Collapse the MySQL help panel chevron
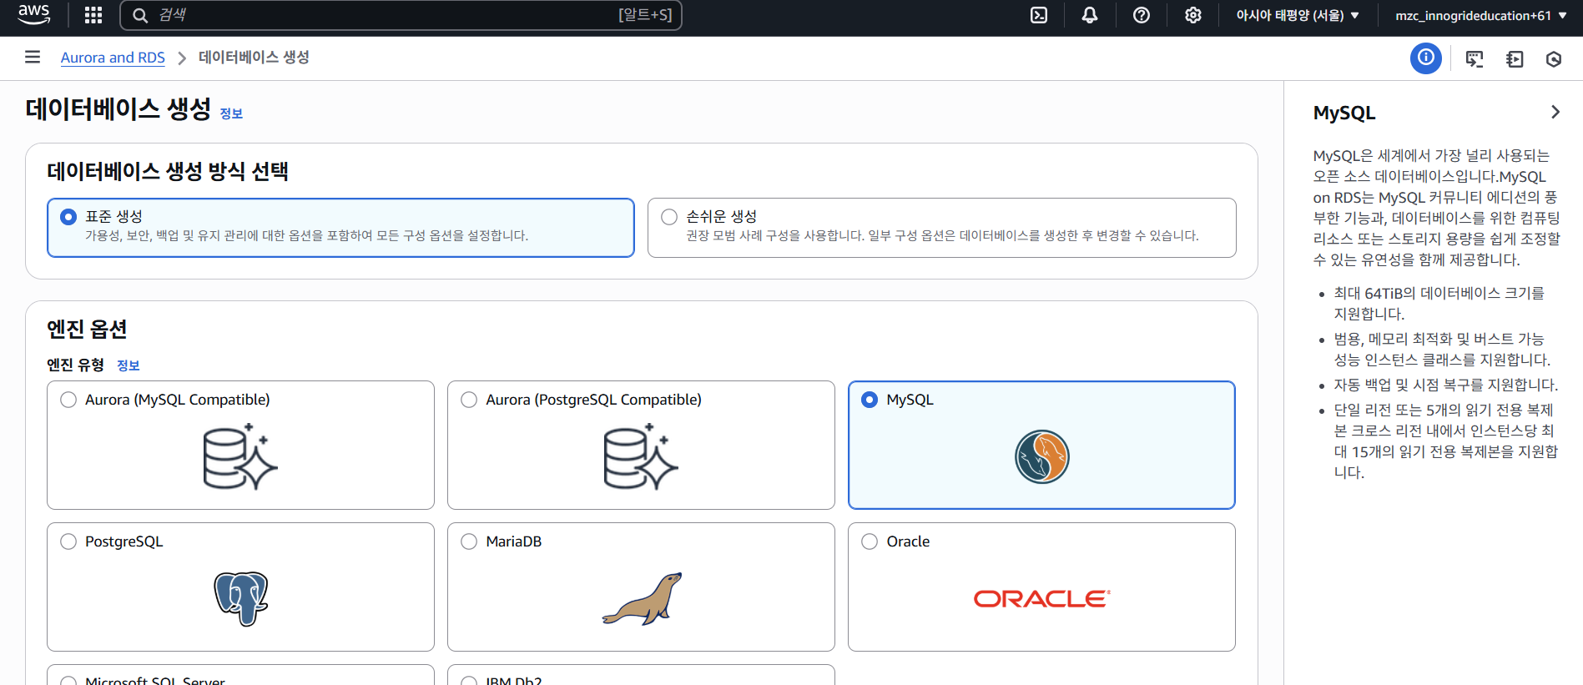Screen dimensions: 1583x685 pos(1555,112)
